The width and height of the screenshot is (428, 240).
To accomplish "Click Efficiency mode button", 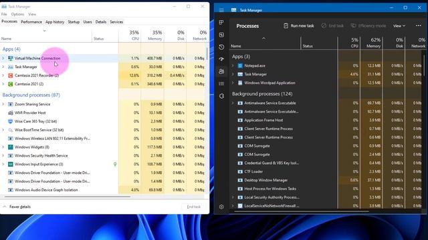I will pyautogui.click(x=368, y=26).
